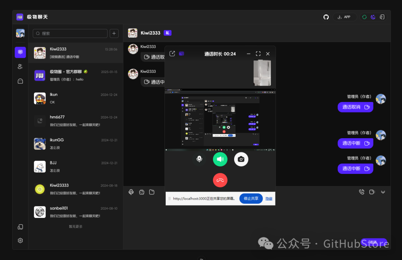Click the image attachment icon
The height and width of the screenshot is (260, 402).
pyautogui.click(x=141, y=192)
